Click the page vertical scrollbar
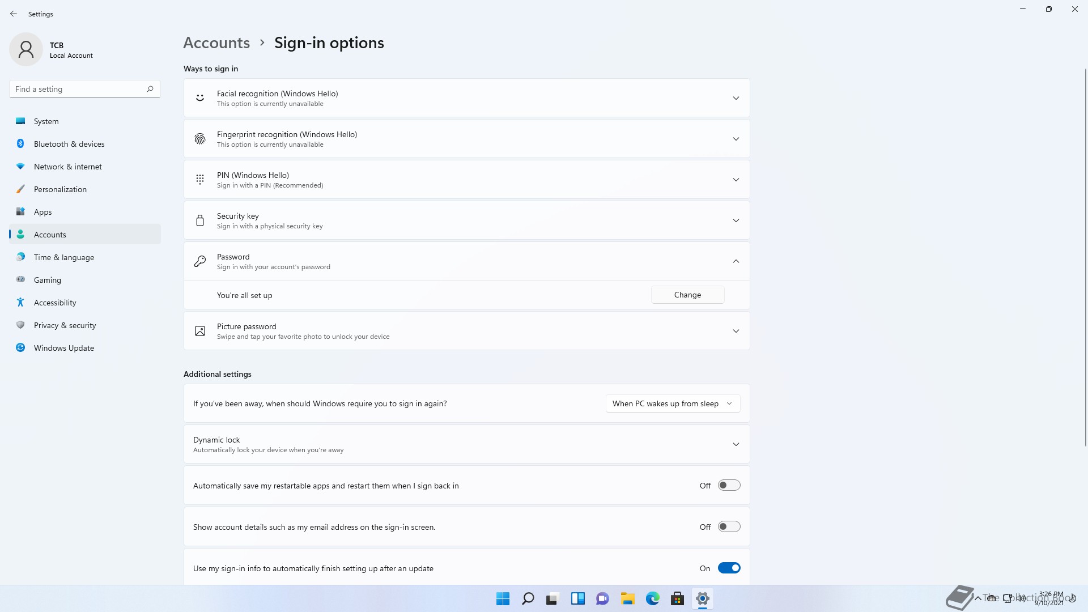The height and width of the screenshot is (612, 1088). point(1085,258)
